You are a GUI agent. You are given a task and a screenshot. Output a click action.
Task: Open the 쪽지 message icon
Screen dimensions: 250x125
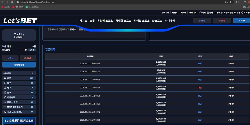[x=200, y=13]
